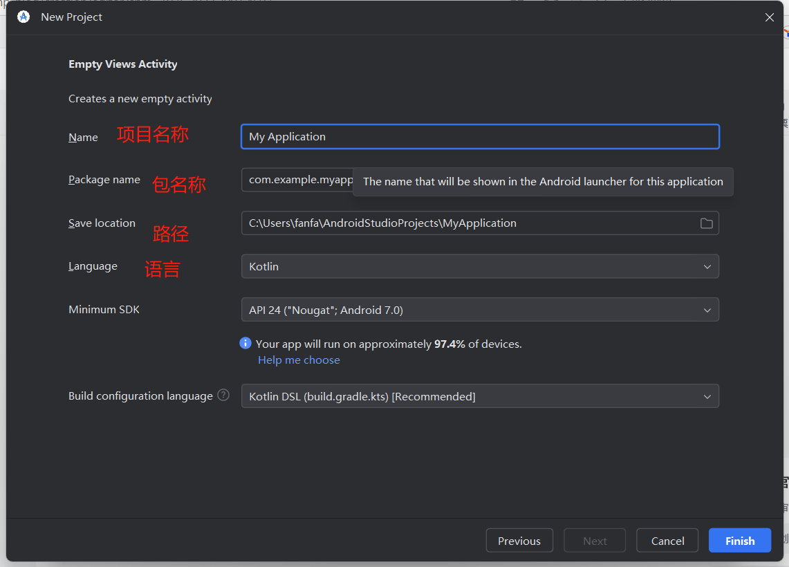Open Build configuration language dropdown

[x=480, y=396]
